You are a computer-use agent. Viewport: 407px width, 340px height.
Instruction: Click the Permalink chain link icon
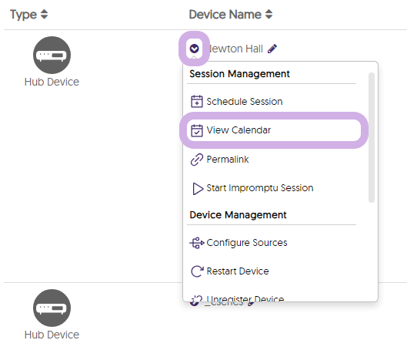click(197, 160)
